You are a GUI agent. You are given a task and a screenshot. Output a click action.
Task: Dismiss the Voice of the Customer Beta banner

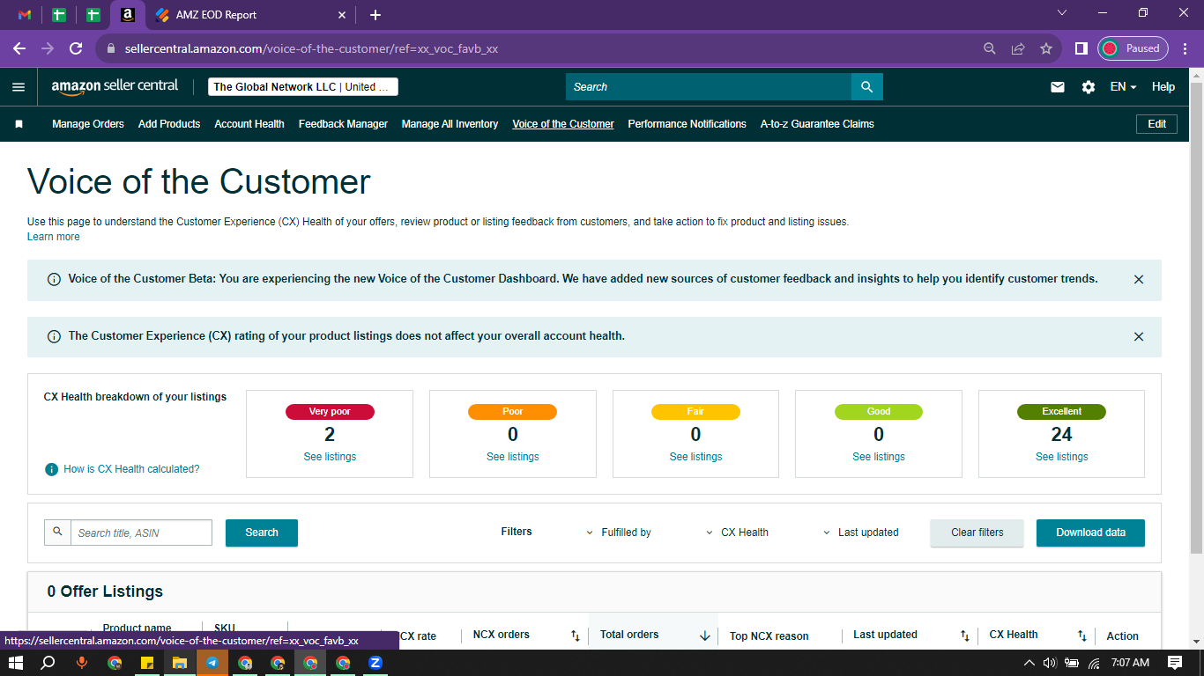tap(1139, 279)
